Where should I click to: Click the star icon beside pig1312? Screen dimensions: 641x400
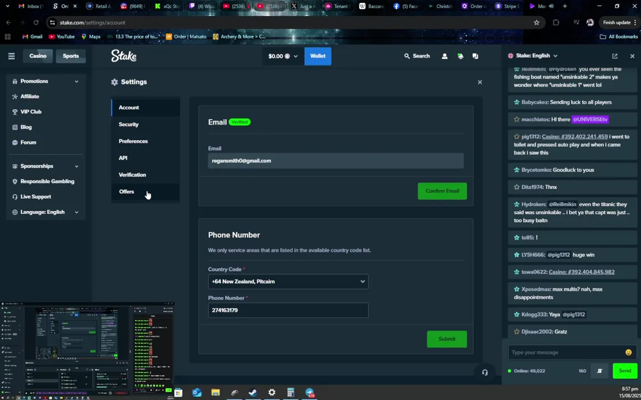coord(517,137)
